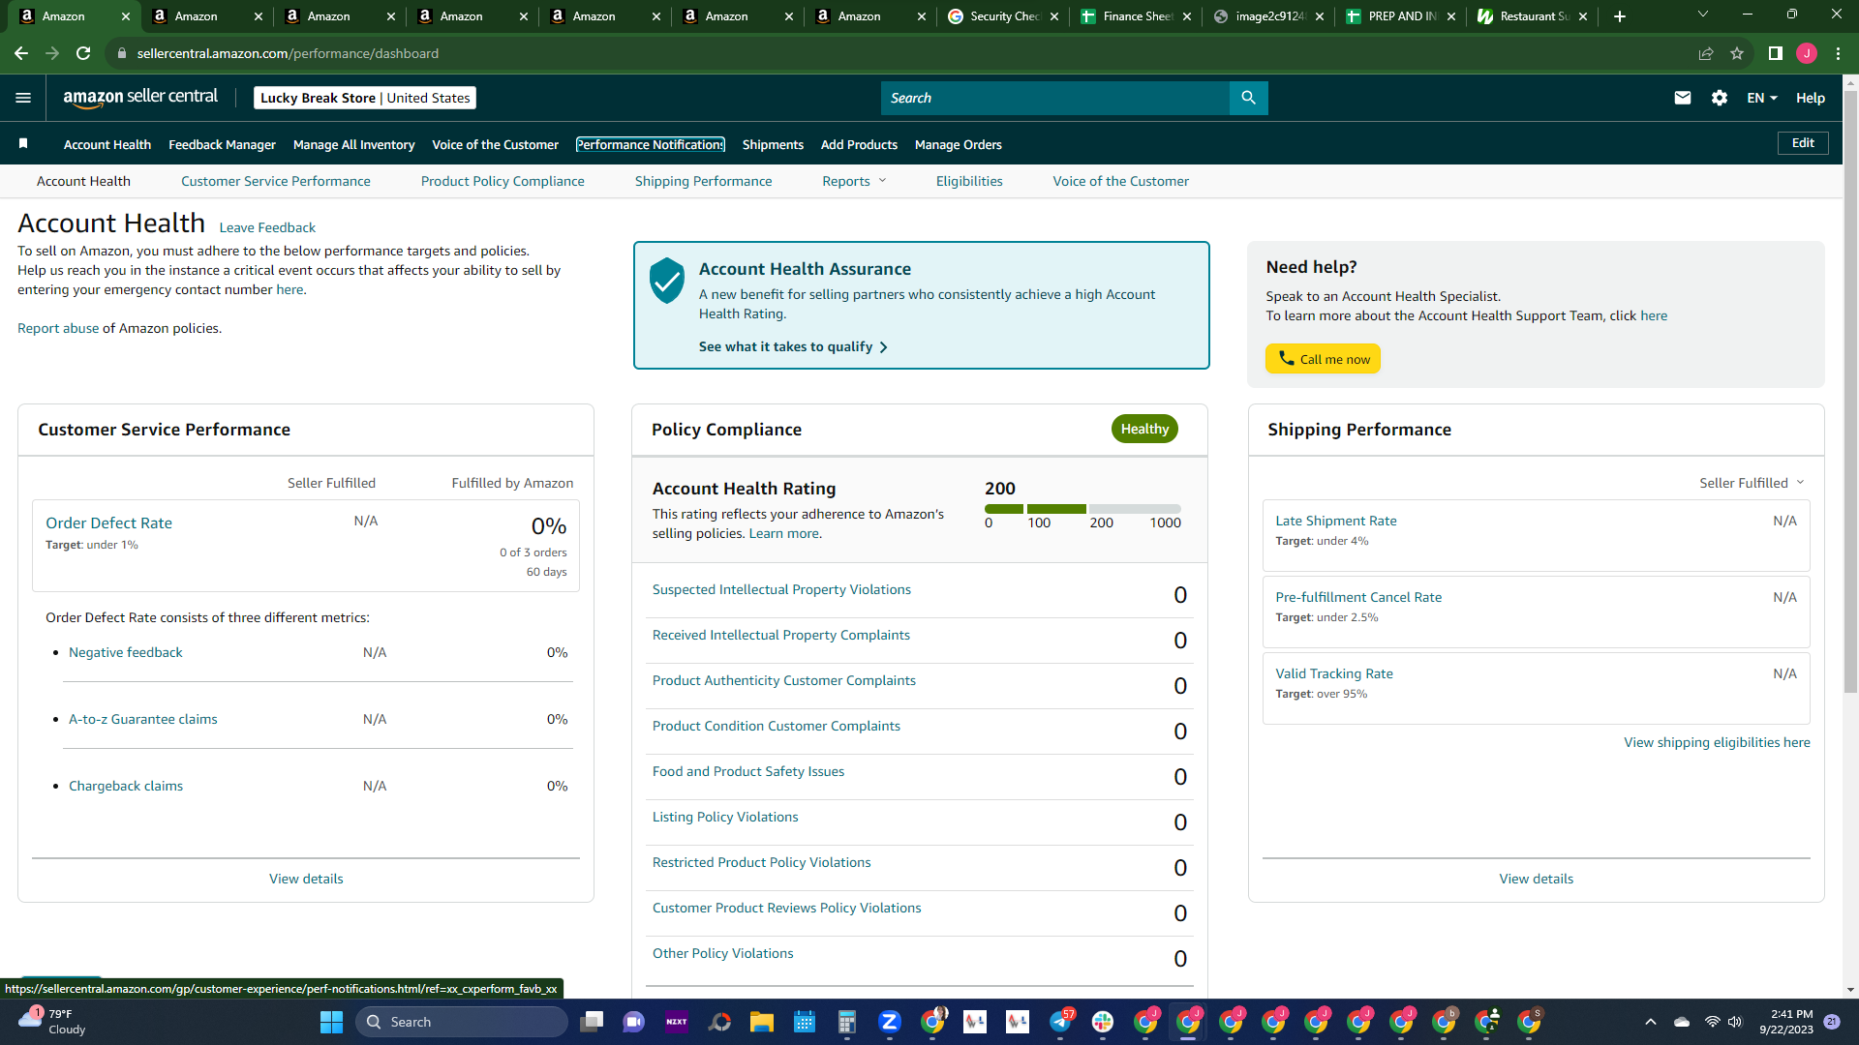The image size is (1859, 1045).
Task: Reload the page with browser refresh
Action: 83,53
